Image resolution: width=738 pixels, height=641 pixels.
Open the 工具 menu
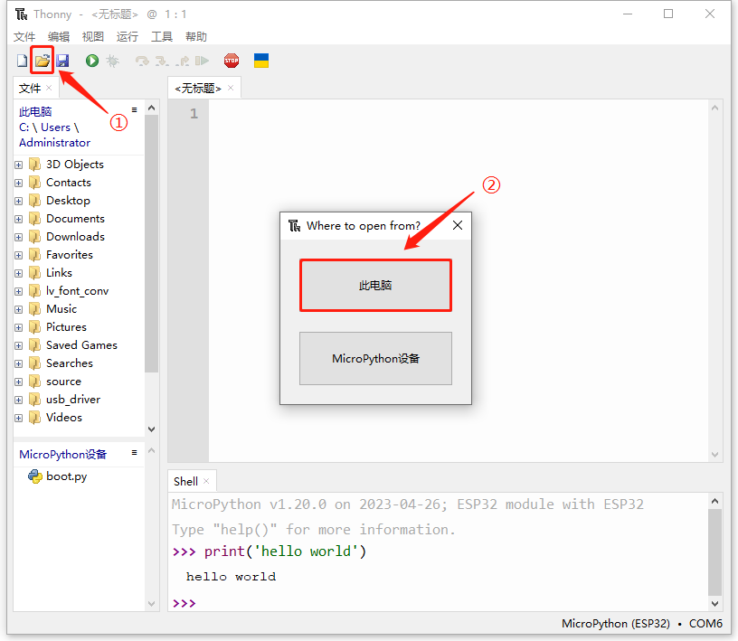(161, 37)
